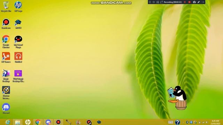Viewport: 223px width, 125px height.
Task: Click the volume speaker tray icon
Action: coord(207,122)
